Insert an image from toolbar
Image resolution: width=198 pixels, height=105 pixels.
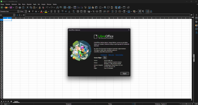[89, 8]
